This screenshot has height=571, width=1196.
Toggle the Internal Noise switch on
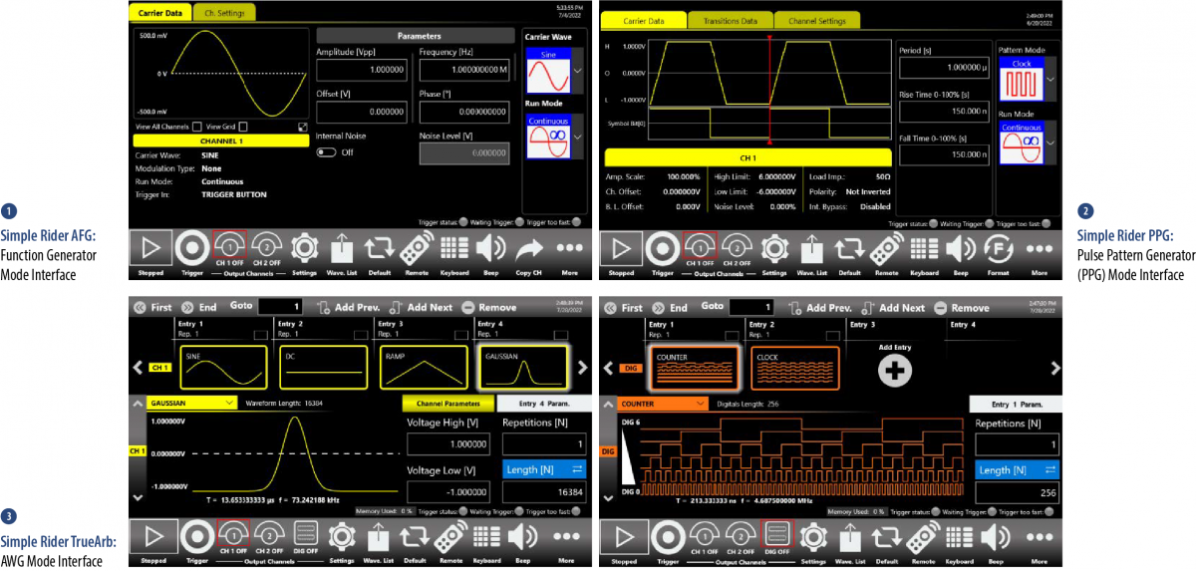pyautogui.click(x=326, y=152)
